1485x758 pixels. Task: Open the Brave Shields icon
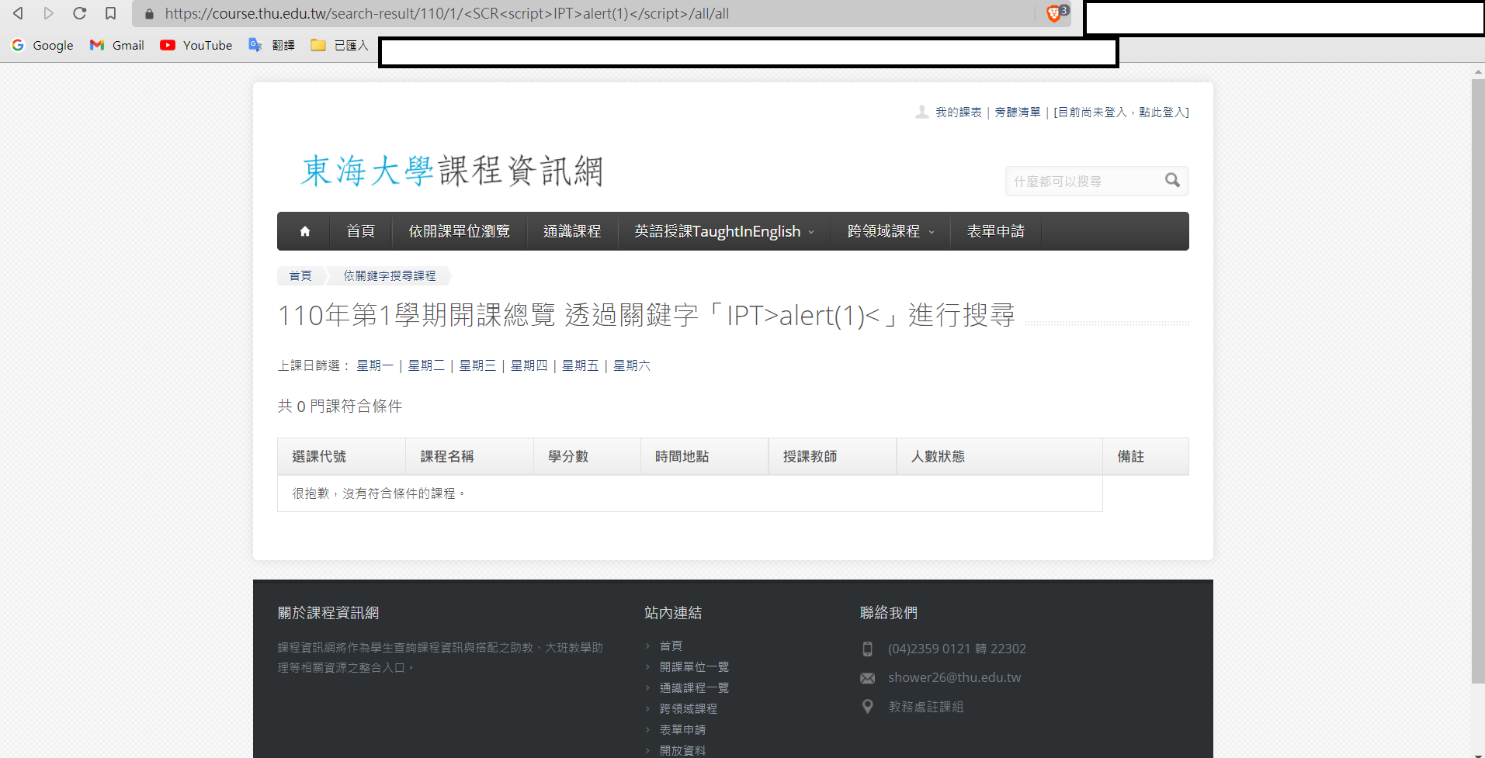tap(1054, 13)
